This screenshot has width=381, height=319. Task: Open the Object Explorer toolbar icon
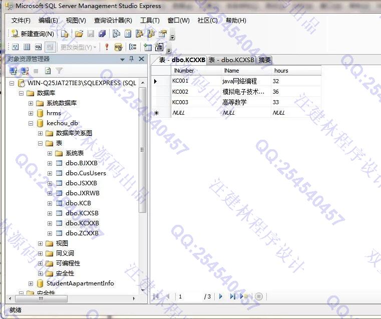[x=139, y=34]
